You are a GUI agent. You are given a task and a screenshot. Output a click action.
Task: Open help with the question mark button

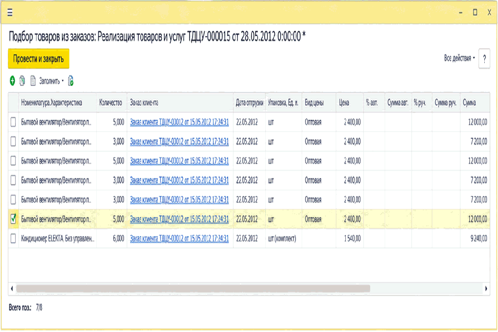pyautogui.click(x=484, y=59)
